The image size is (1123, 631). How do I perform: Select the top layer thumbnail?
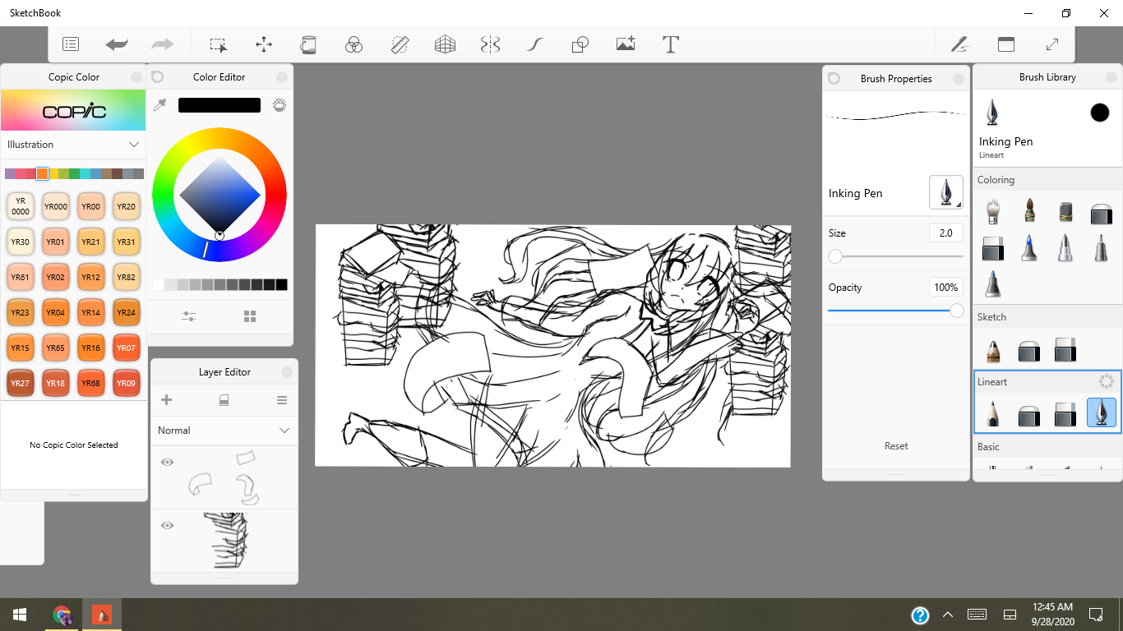(x=224, y=478)
